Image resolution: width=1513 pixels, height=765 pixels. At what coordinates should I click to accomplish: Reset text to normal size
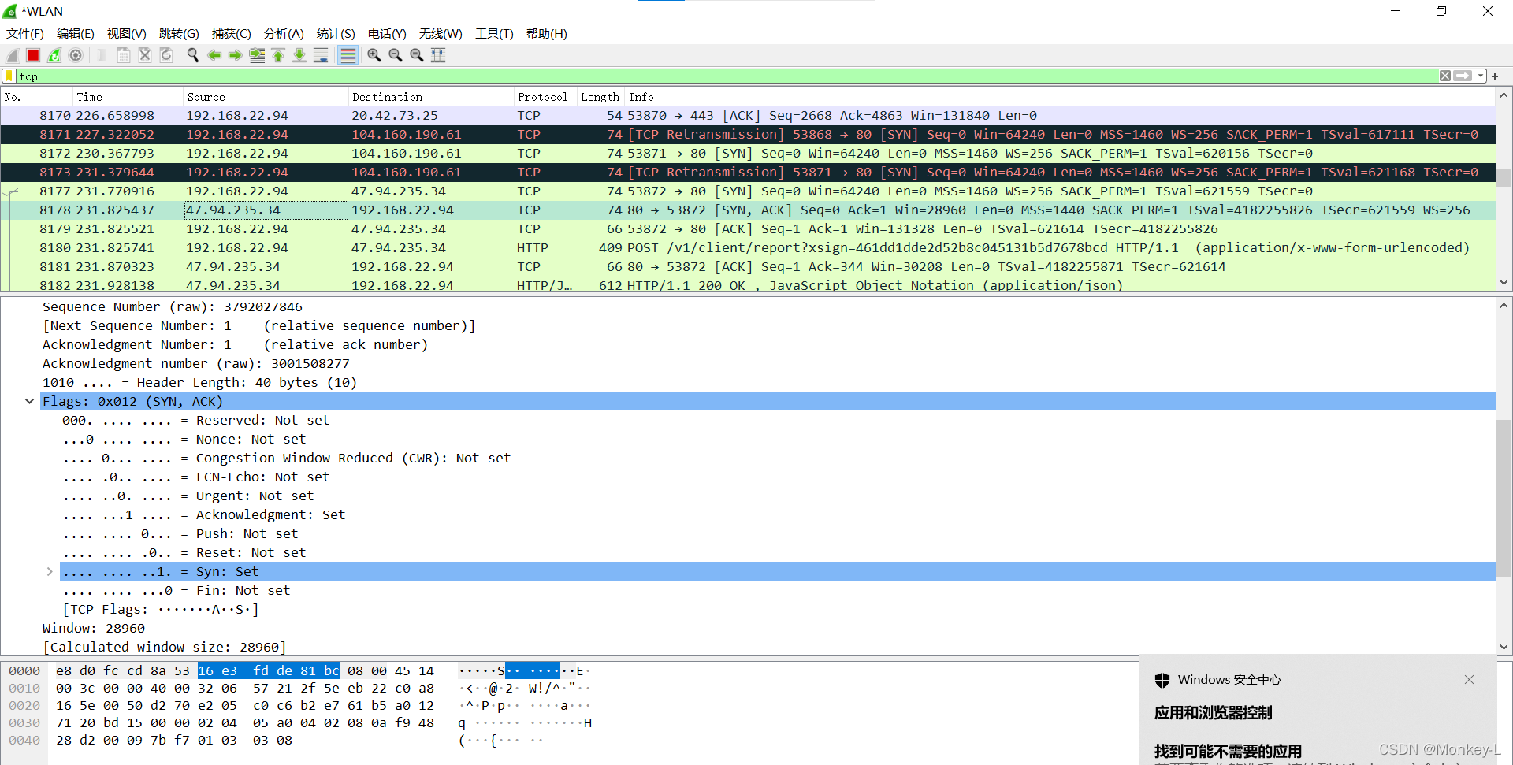pyautogui.click(x=417, y=55)
